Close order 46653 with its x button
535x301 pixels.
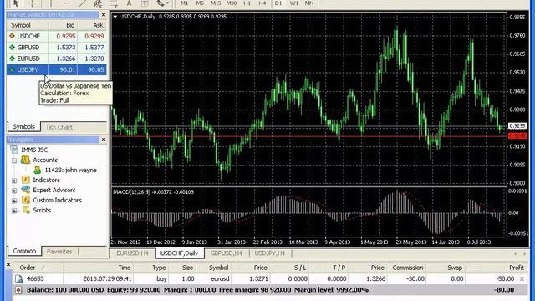[x=522, y=278]
